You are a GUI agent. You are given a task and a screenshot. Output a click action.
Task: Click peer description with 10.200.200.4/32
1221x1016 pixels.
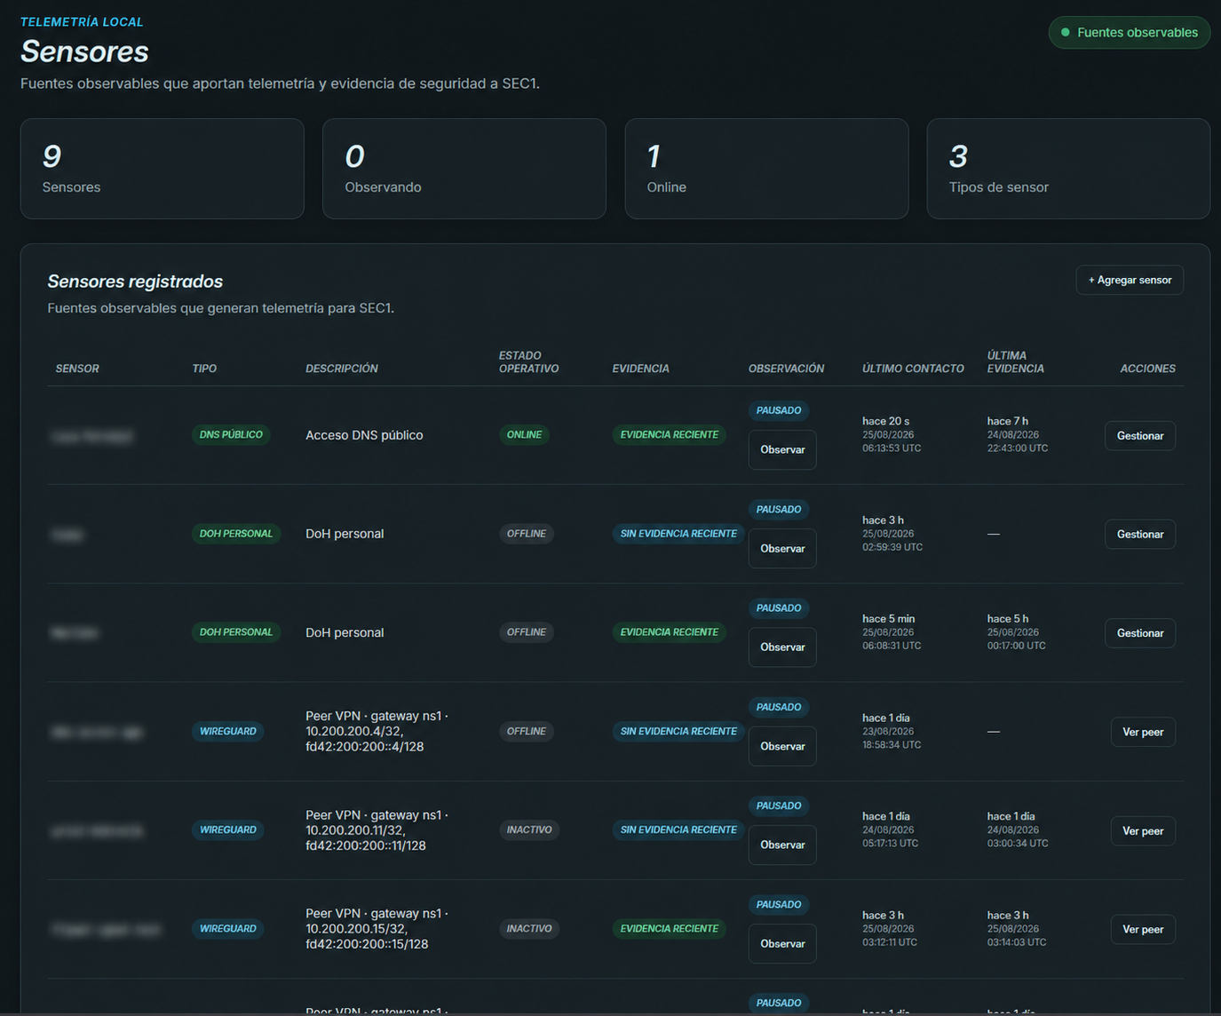click(x=377, y=732)
